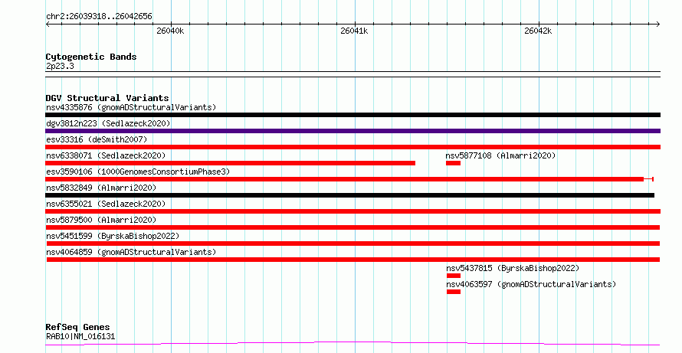Click the Cytogenetic Bands track title
The width and height of the screenshot is (682, 353).
tap(91, 57)
